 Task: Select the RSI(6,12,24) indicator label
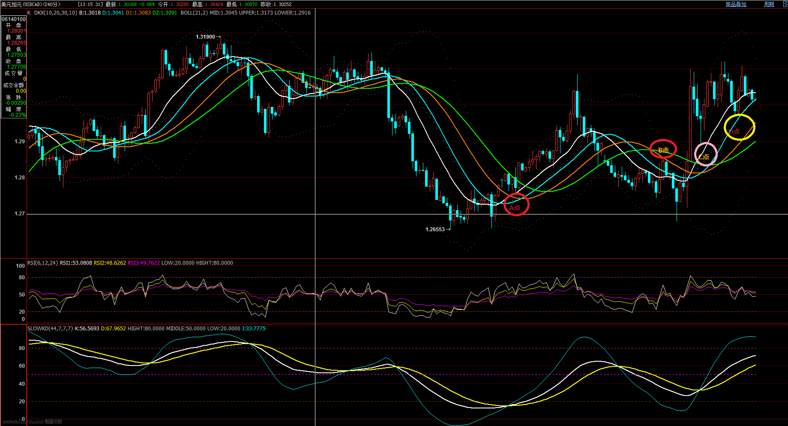42,263
